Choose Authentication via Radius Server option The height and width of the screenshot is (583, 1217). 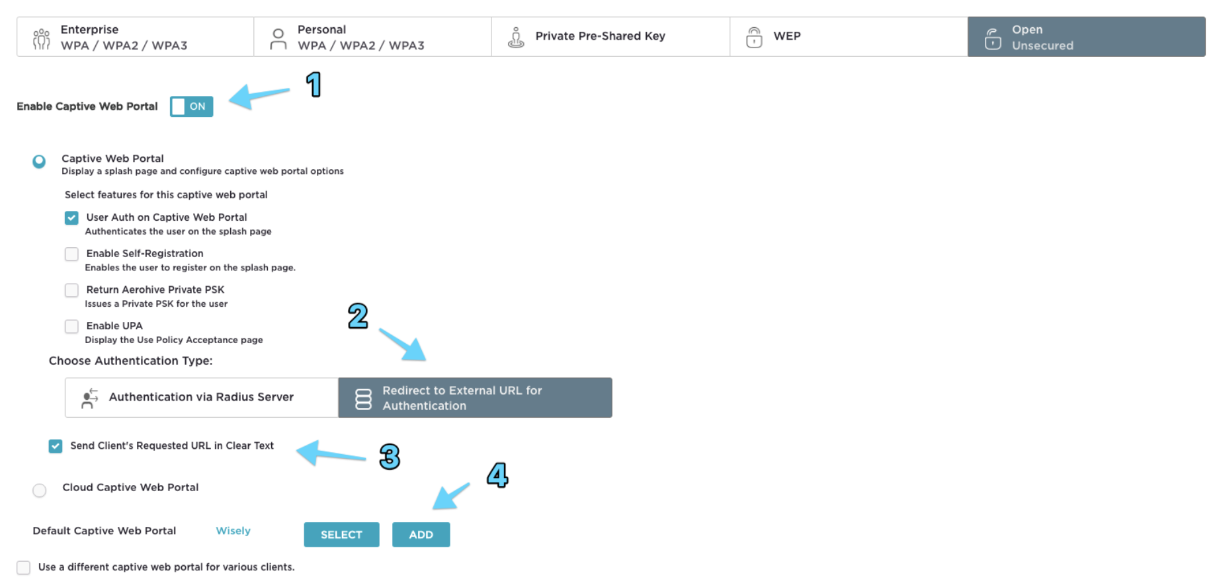202,397
